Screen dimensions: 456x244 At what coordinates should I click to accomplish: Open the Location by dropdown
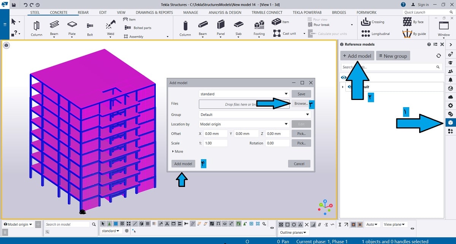(x=244, y=124)
